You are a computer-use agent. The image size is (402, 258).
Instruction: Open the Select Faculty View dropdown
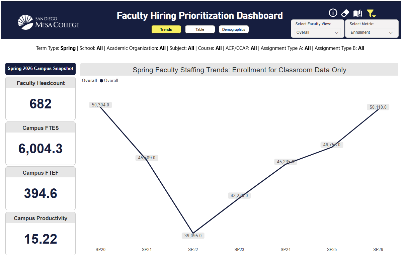(x=317, y=32)
